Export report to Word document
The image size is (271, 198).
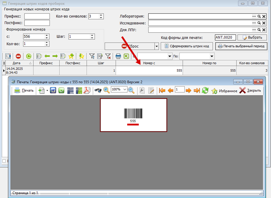click(x=53, y=90)
